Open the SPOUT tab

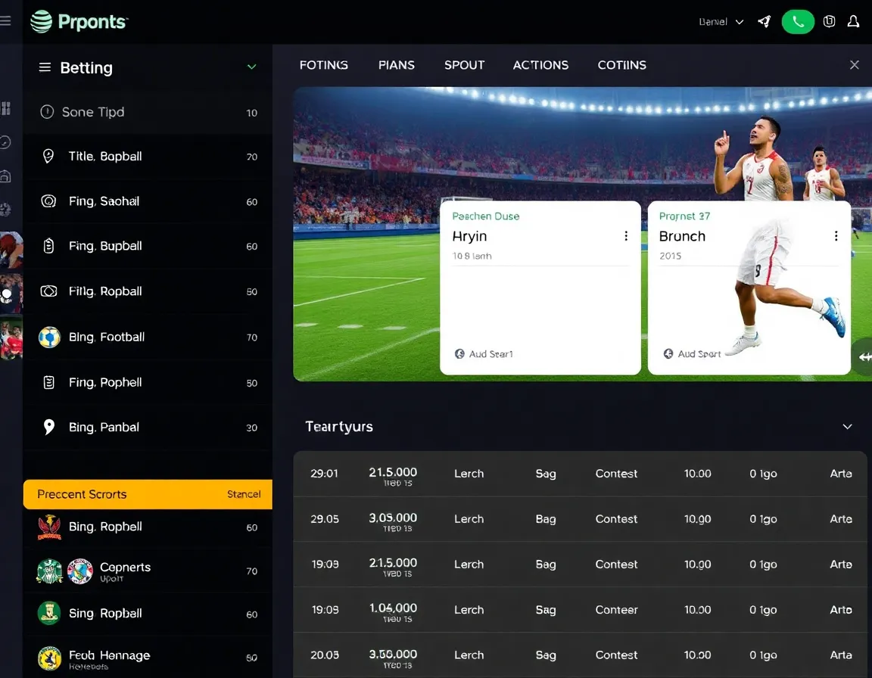pyautogui.click(x=464, y=65)
